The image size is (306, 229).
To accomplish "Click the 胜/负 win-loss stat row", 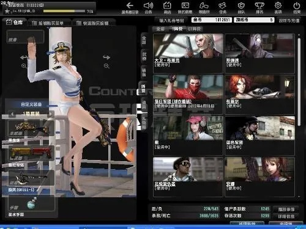I will click(185, 209).
